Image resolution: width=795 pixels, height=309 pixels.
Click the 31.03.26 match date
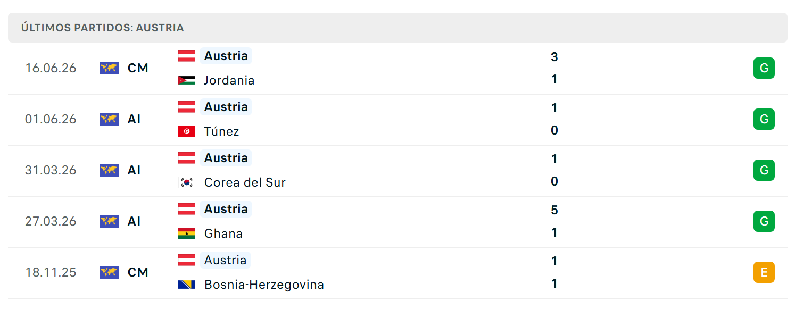coord(51,170)
